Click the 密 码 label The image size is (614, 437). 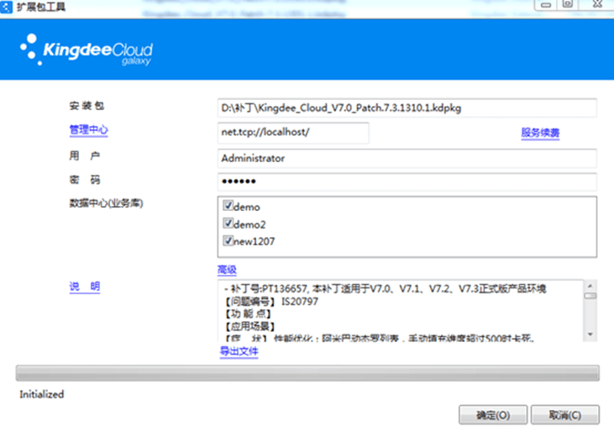coord(85,180)
